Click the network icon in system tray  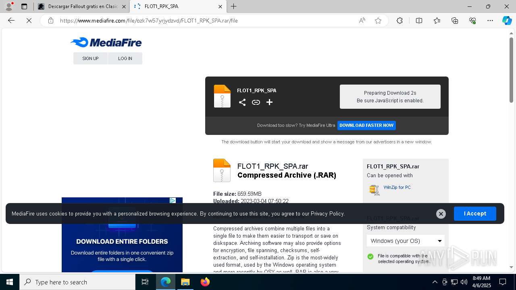pyautogui.click(x=454, y=282)
